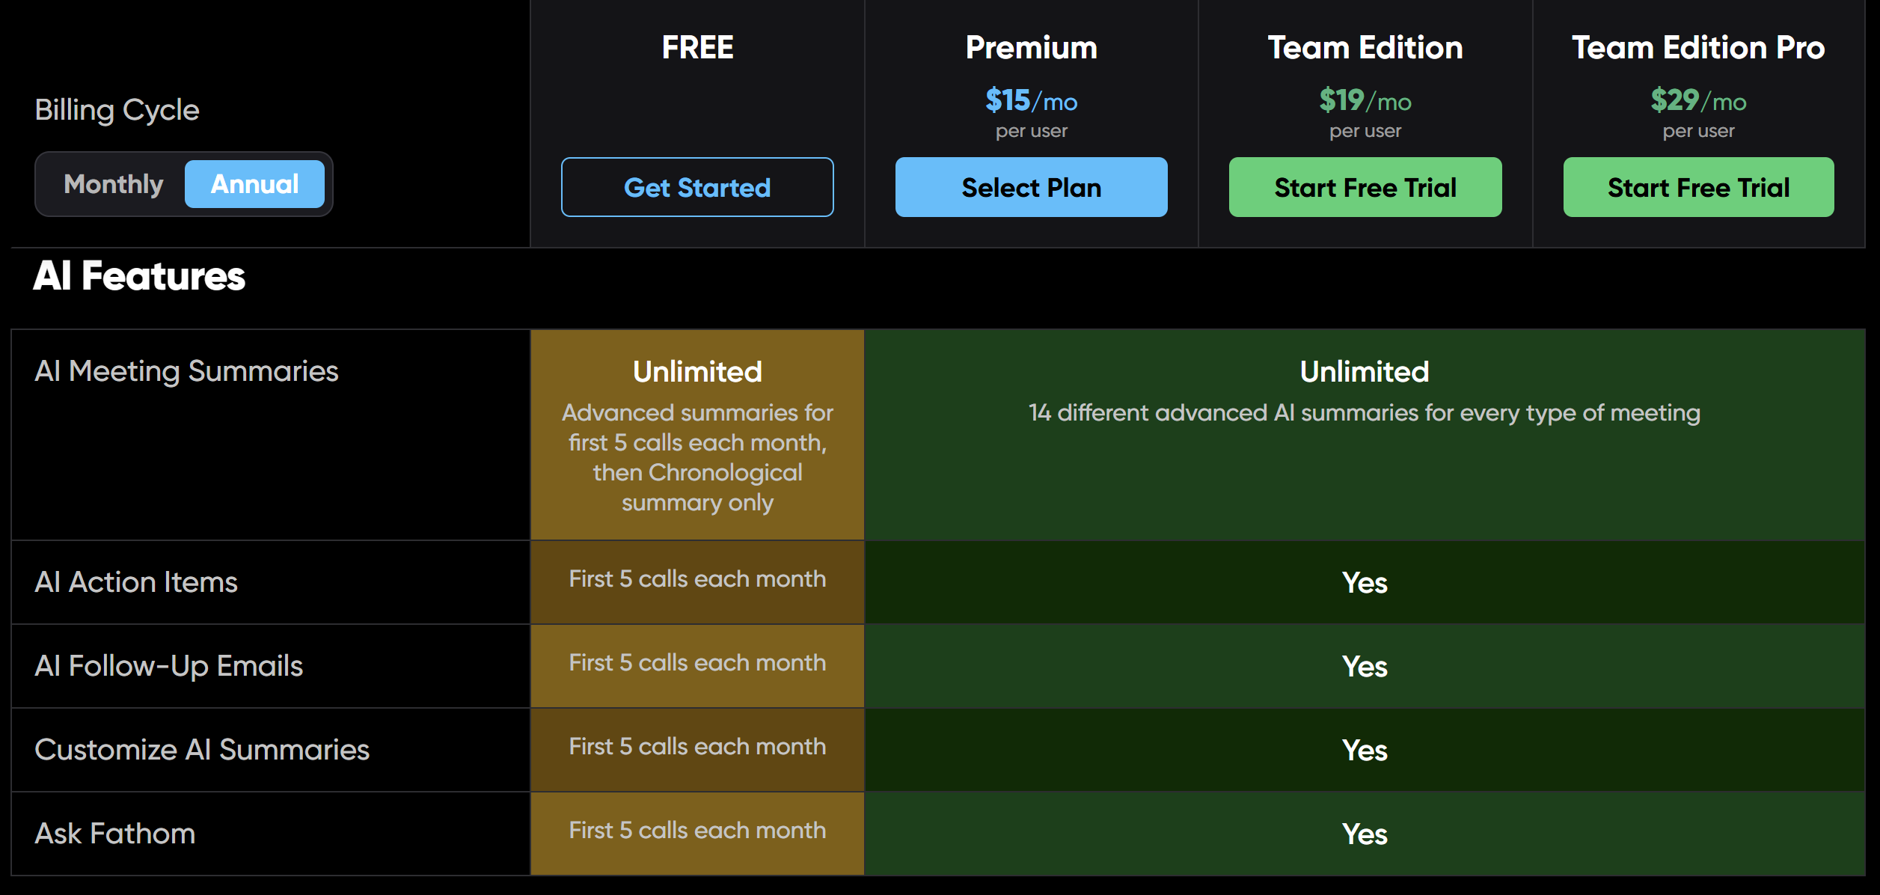Click the AI Action Items row label
1880x895 pixels.
(136, 582)
